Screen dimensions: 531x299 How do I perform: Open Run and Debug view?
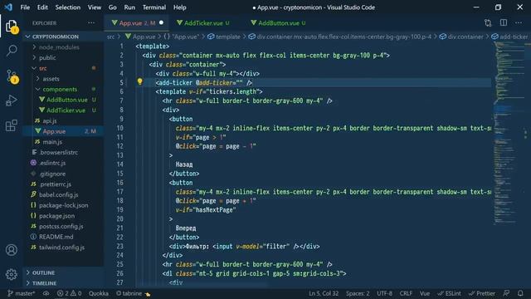click(x=11, y=100)
